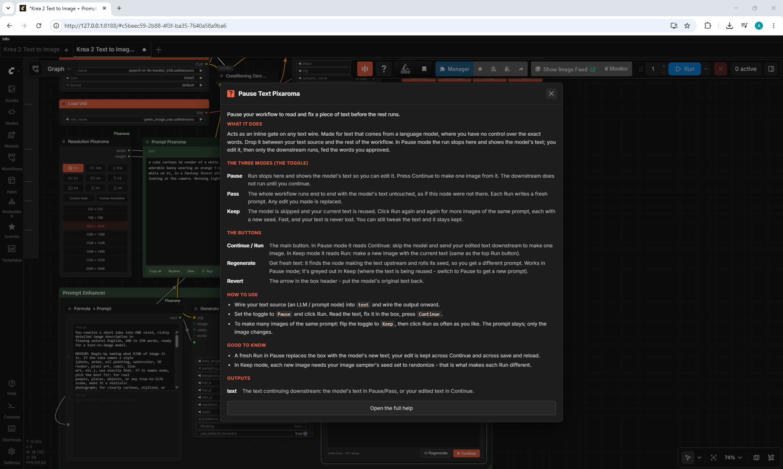Toggle link visibility icon in bottom toolbar
Screen dimensions: 783x469
(771, 458)
